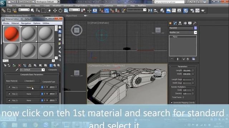The height and width of the screenshot is (128, 229).
Task: Open the Navigation menu in Material Editor
Action: (x=26, y=23)
